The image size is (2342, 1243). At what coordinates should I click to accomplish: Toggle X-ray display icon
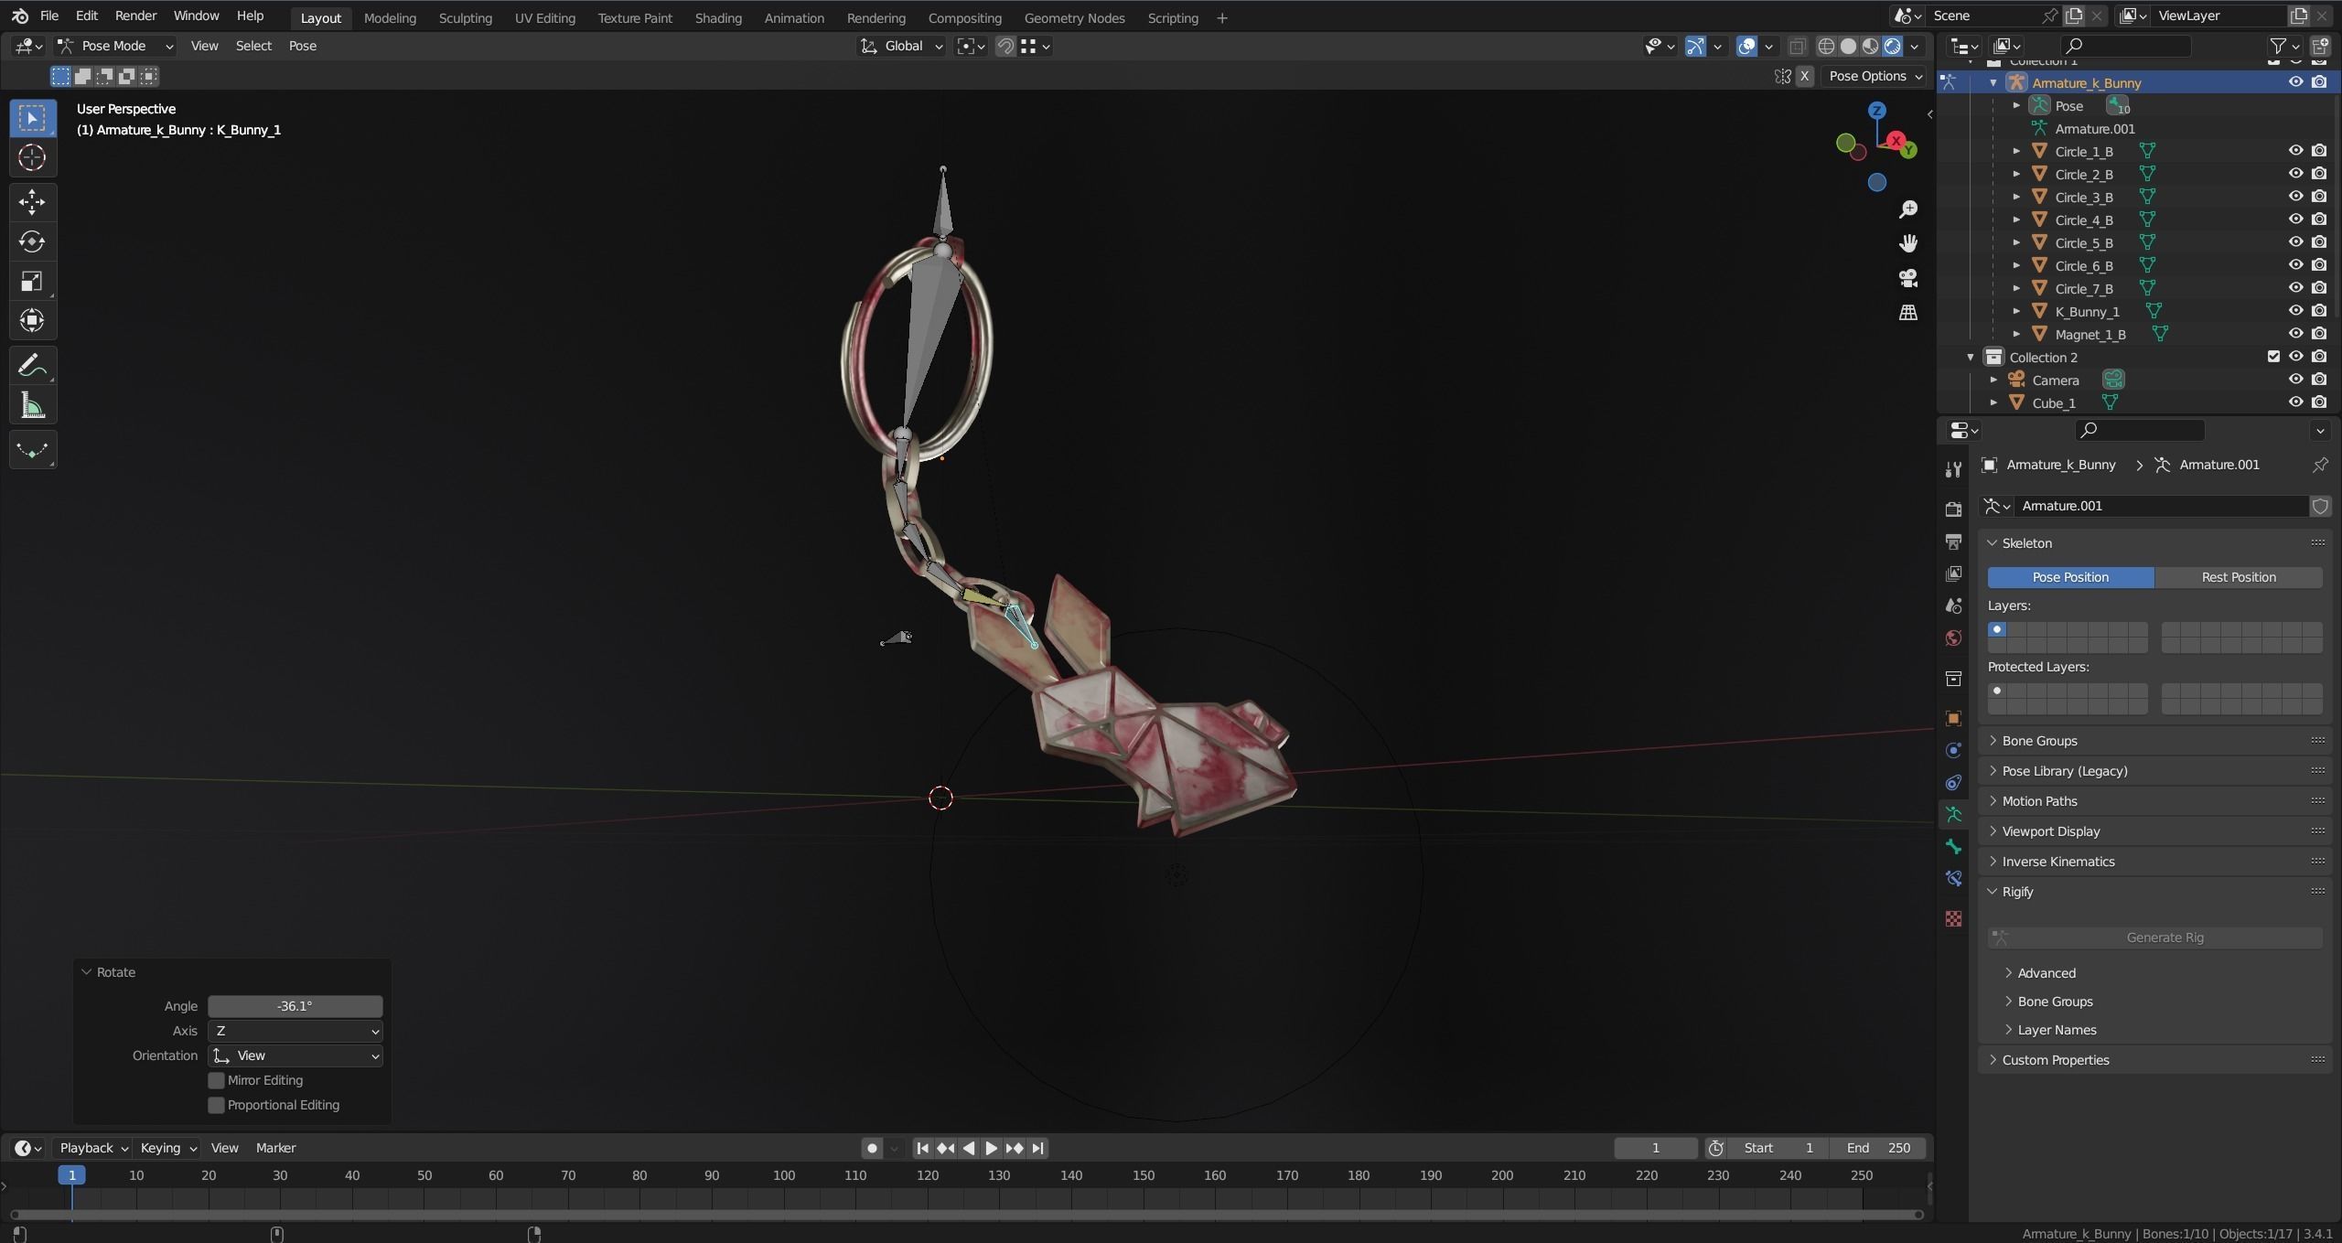click(1797, 46)
